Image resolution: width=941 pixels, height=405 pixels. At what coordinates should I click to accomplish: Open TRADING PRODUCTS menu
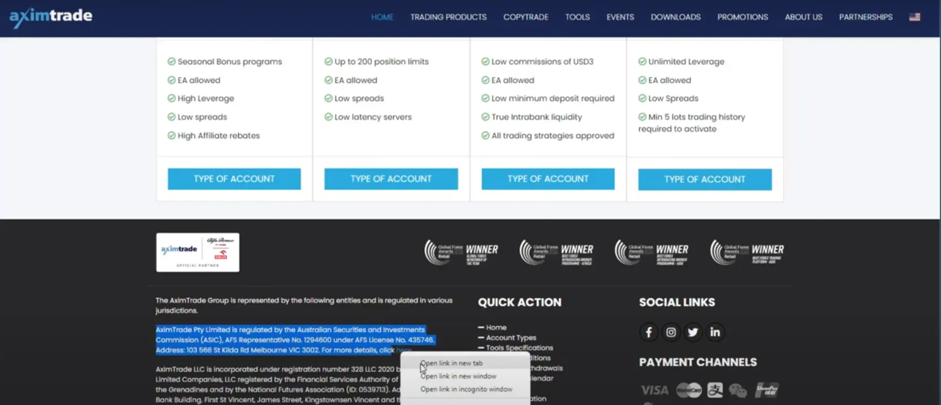pyautogui.click(x=448, y=17)
